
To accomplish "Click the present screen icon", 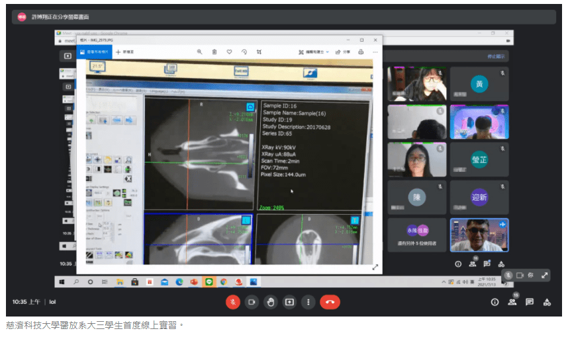I will click(289, 302).
